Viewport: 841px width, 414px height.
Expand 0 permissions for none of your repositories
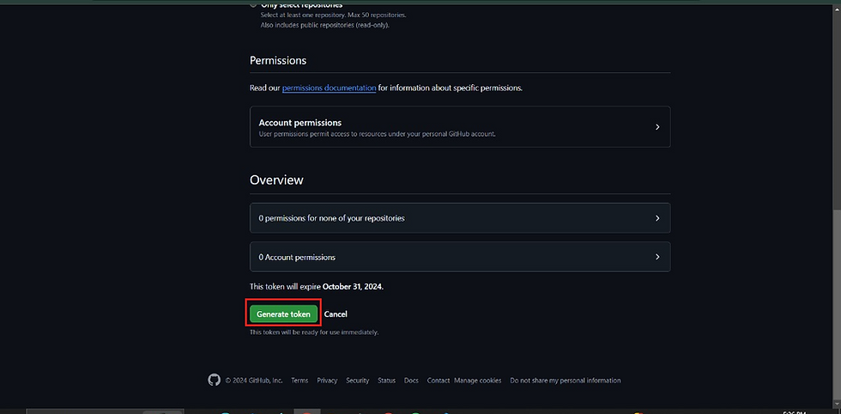coord(331,218)
